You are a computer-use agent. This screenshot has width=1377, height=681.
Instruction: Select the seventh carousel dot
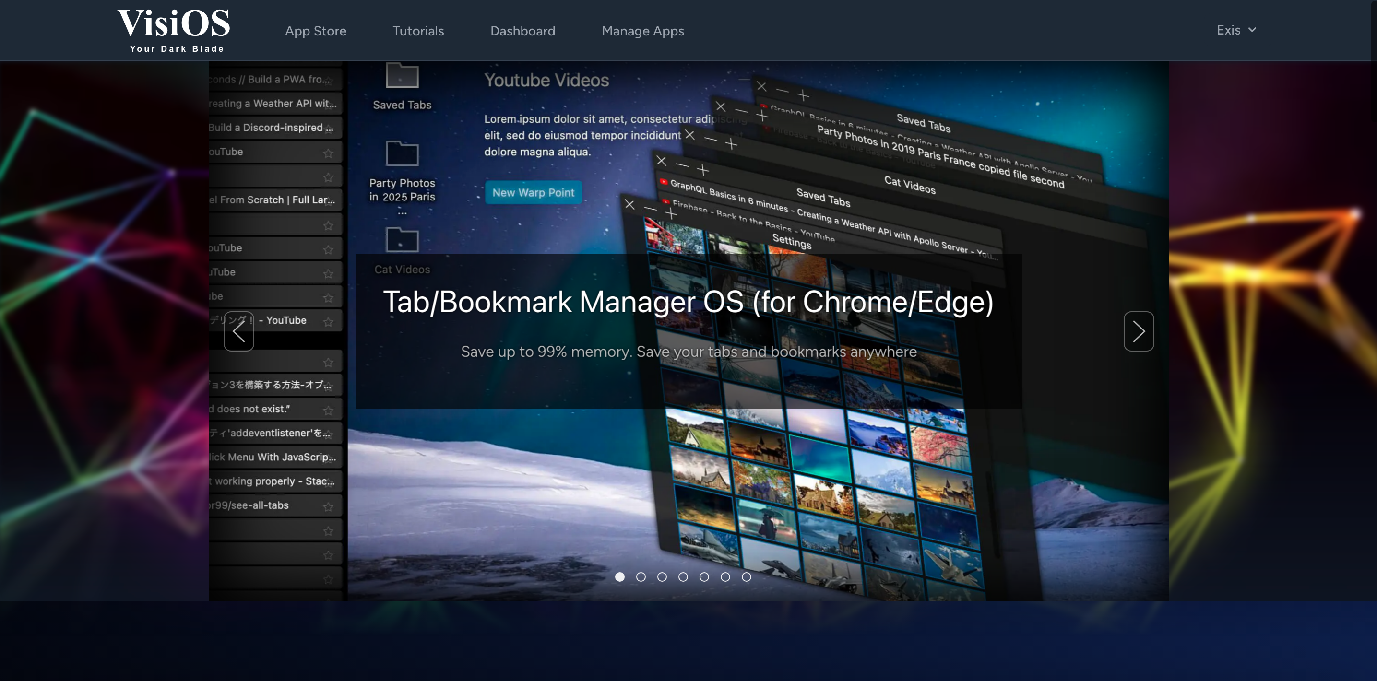(x=746, y=576)
